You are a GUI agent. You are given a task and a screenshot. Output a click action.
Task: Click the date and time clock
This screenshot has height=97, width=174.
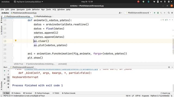coord(87,2)
